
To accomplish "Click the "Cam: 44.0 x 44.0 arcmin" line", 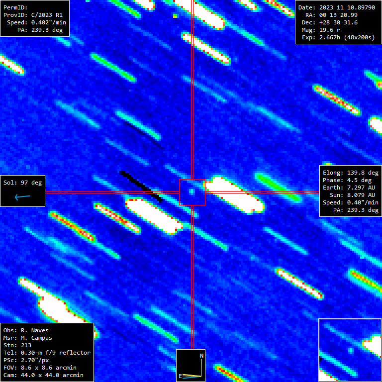I will click(43, 375).
